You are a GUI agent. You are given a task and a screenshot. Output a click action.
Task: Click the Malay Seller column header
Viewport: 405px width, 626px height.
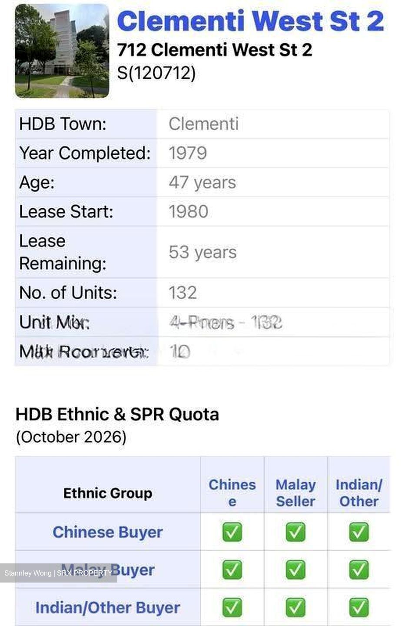(295, 493)
